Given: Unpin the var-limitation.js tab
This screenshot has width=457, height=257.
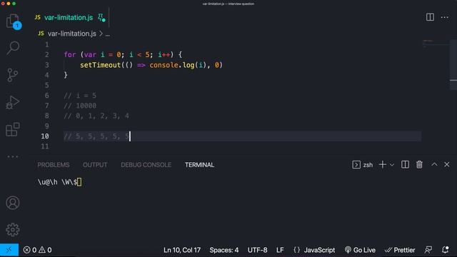Looking at the screenshot, I should point(101,17).
